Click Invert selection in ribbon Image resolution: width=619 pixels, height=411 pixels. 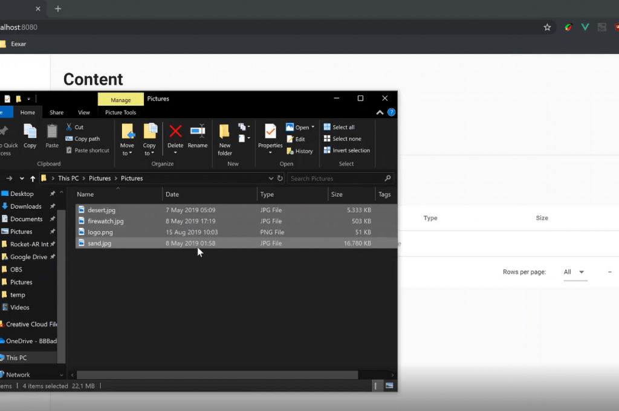(347, 150)
